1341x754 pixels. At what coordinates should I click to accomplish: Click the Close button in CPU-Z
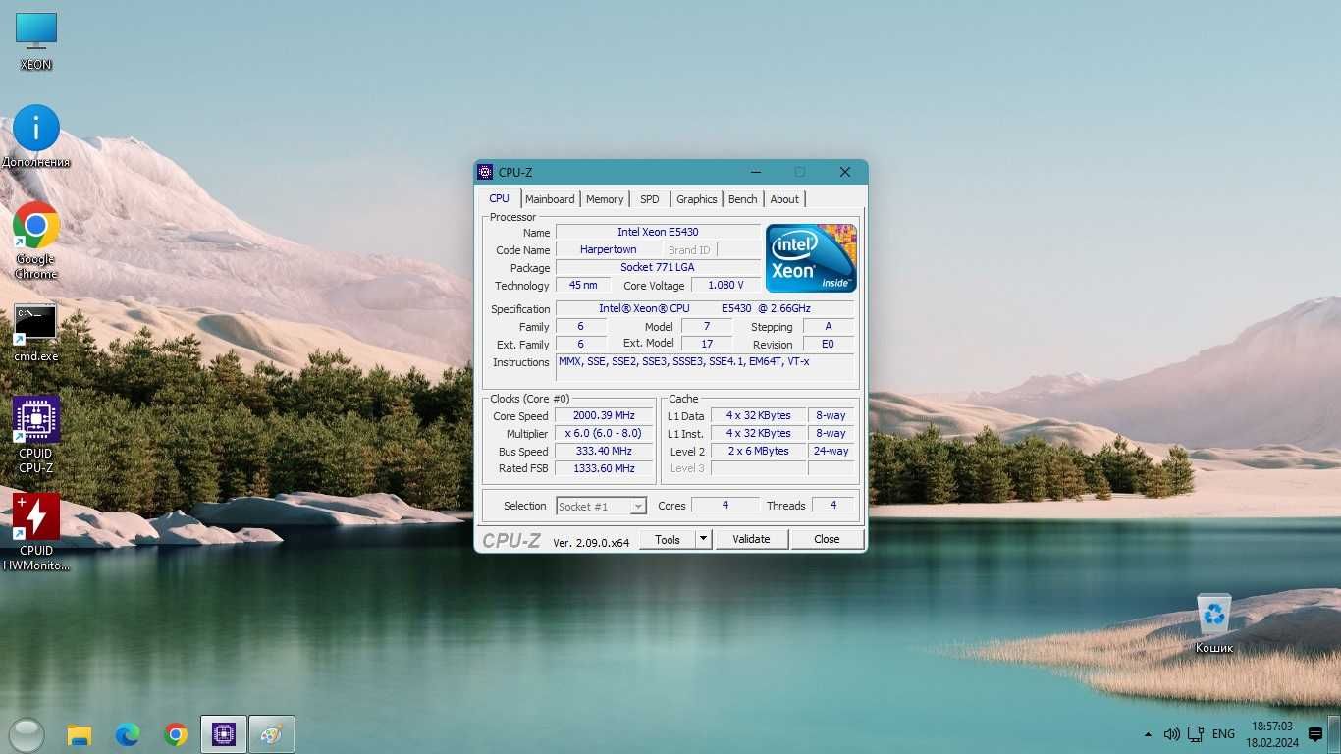pyautogui.click(x=827, y=539)
